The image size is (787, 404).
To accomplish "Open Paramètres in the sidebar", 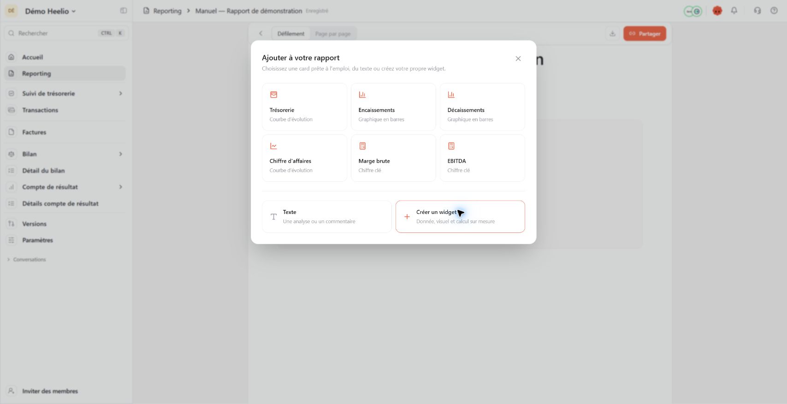I will tap(65, 240).
